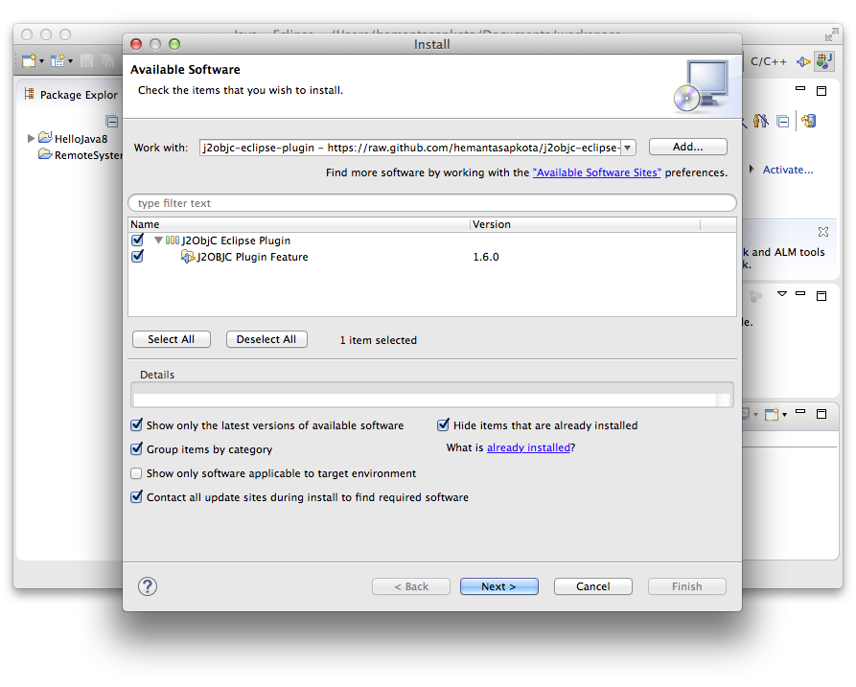Image resolution: width=856 pixels, height=687 pixels.
Task: Click the disabled Finish button
Action: (x=686, y=586)
